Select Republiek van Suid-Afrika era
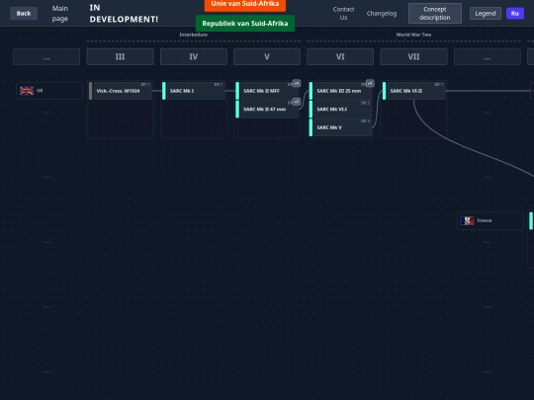The image size is (534, 400). (x=245, y=24)
